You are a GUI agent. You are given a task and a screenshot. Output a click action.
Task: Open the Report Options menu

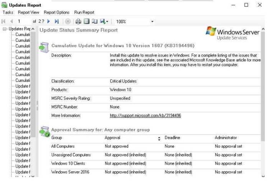tap(56, 12)
